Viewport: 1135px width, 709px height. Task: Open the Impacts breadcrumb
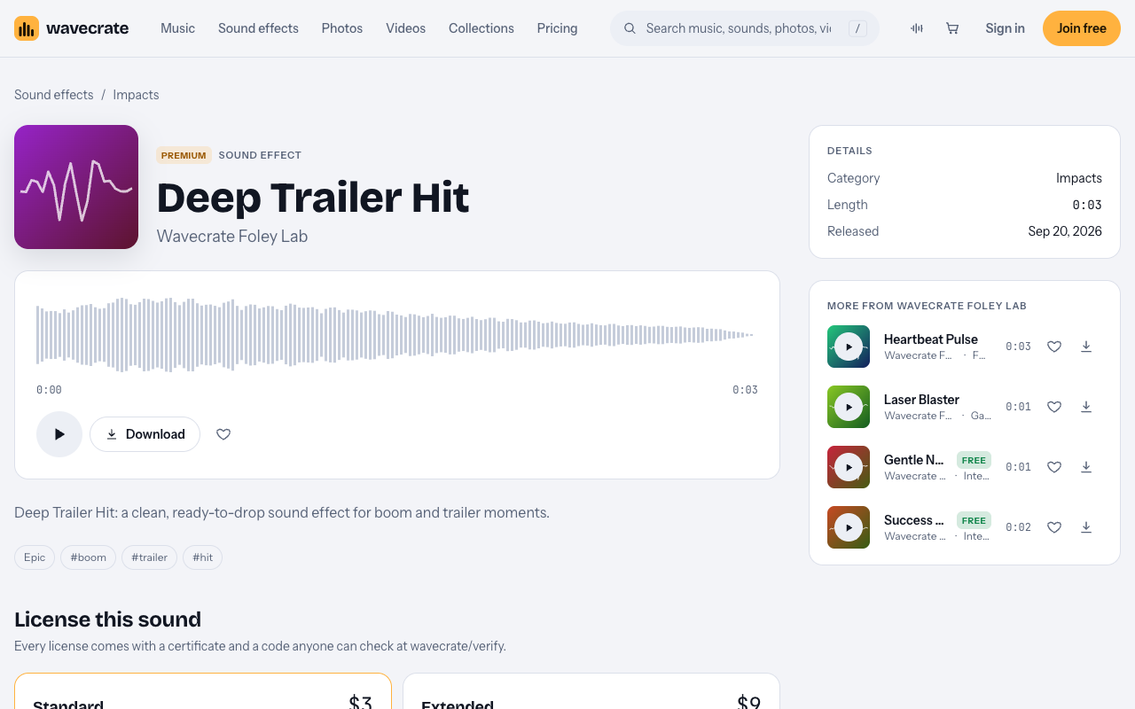(x=136, y=95)
